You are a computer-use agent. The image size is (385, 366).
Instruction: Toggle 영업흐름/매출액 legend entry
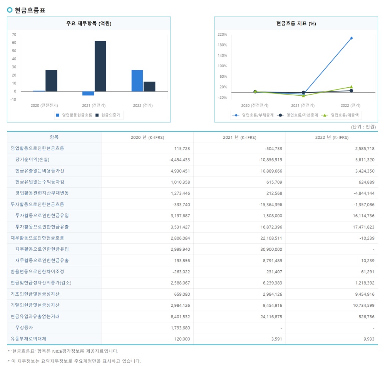[x=340, y=115]
